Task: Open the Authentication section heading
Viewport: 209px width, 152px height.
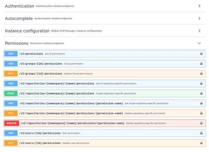Action: (19, 6)
